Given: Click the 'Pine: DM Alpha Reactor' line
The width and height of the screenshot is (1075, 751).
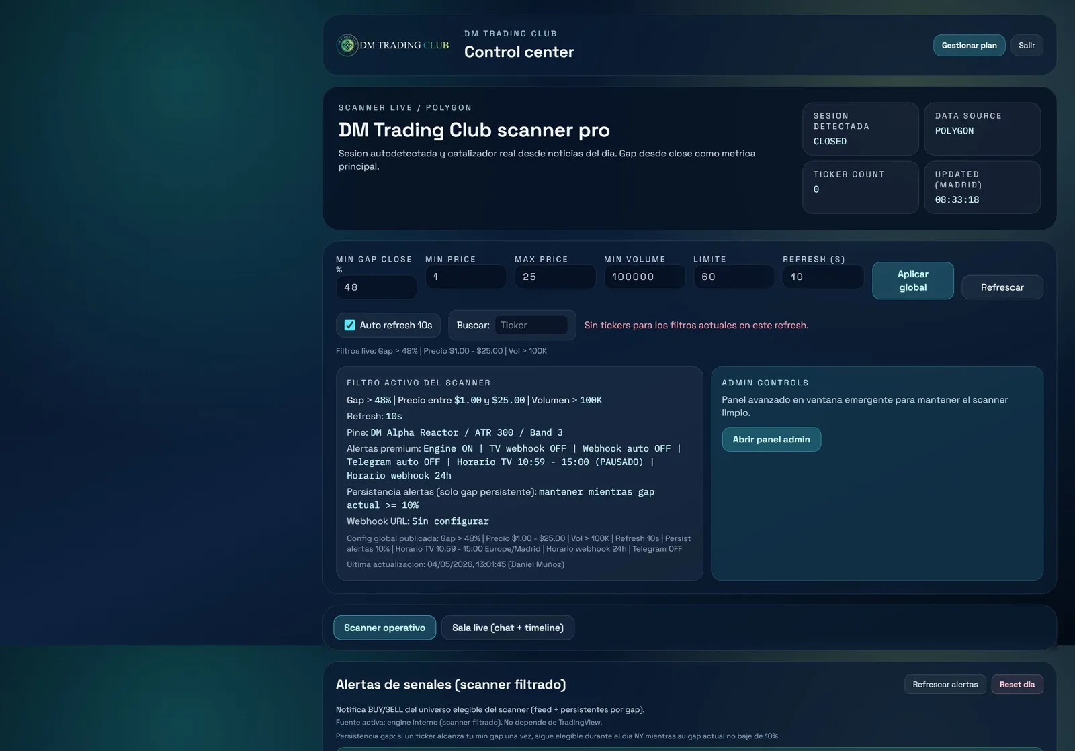Looking at the screenshot, I should tap(455, 432).
